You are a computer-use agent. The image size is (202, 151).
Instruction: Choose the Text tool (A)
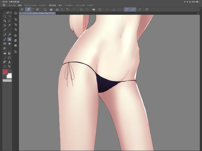(10, 62)
